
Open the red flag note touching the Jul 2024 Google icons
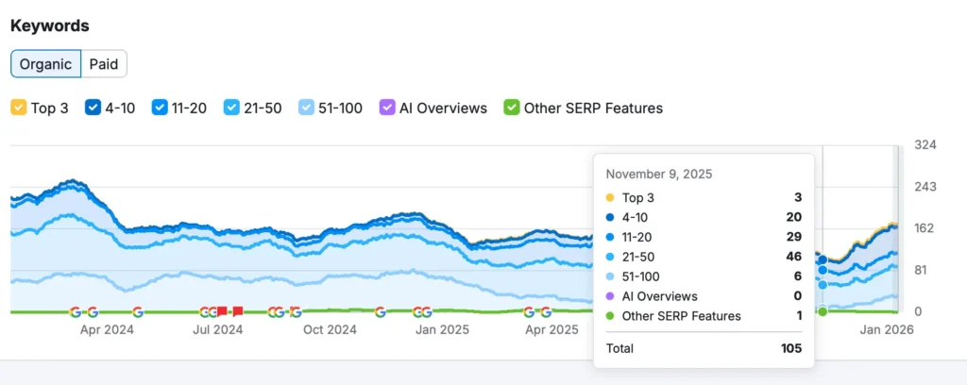pyautogui.click(x=222, y=311)
